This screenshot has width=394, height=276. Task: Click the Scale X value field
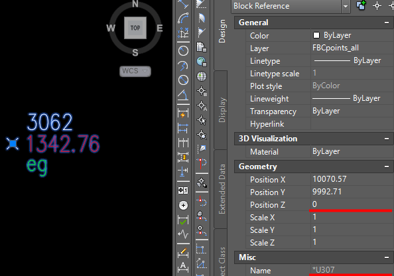tap(352, 217)
